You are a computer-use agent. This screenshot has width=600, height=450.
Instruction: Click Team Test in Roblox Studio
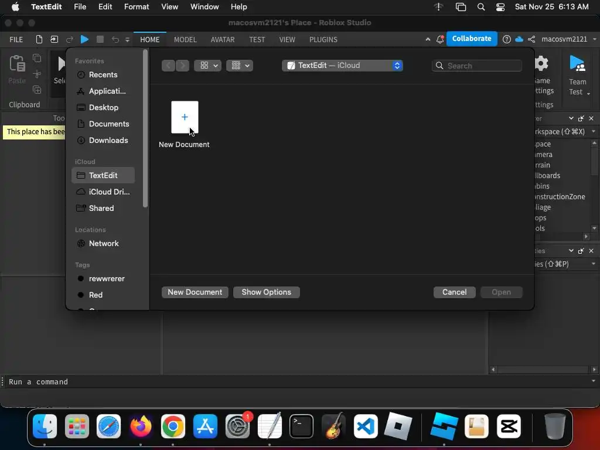click(577, 76)
